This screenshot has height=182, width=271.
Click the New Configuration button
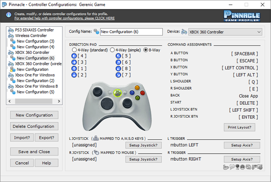34,115
